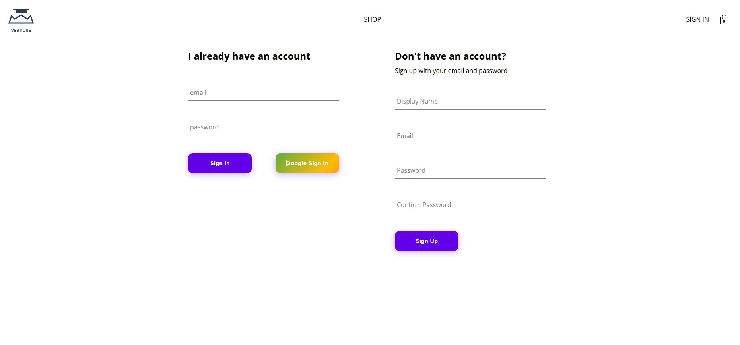This screenshot has width=740, height=345.
Task: Focus the lowercase email field for login
Action: 263,93
